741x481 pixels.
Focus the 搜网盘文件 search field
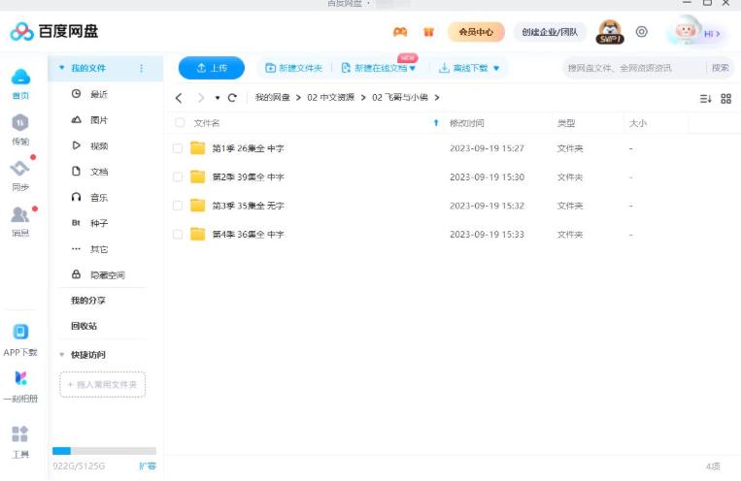[633, 68]
